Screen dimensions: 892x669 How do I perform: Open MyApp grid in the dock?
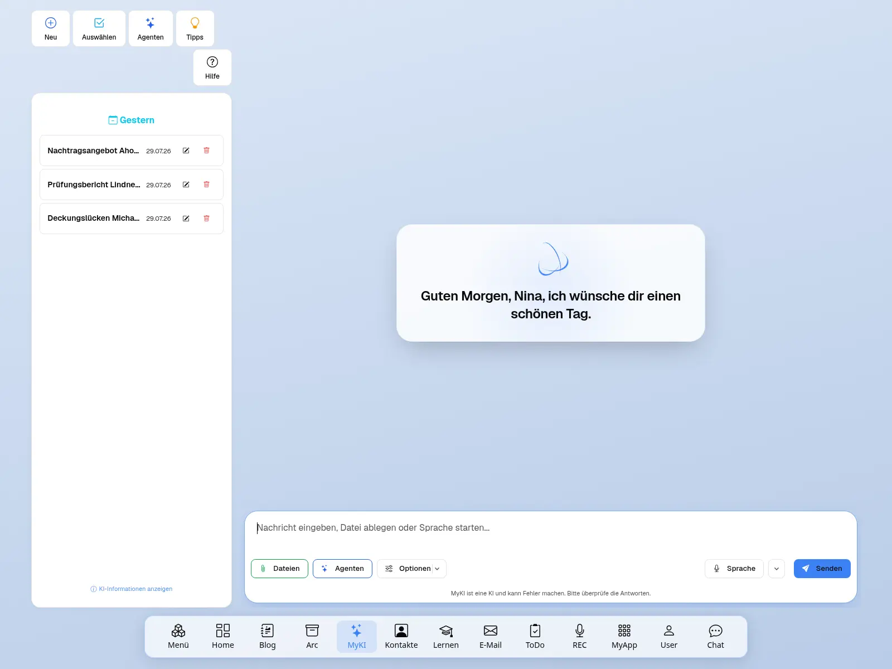point(624,637)
